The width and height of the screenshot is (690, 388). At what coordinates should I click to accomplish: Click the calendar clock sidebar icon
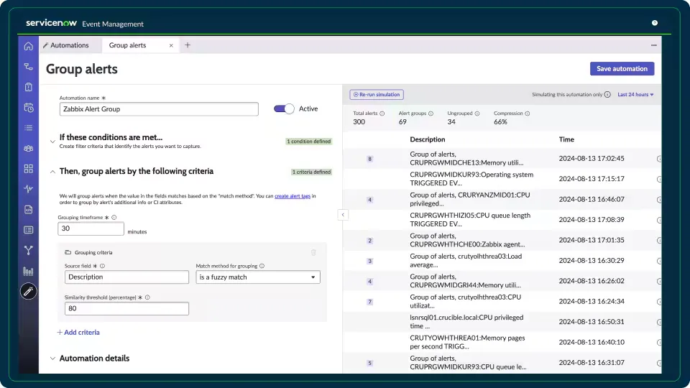point(28,108)
